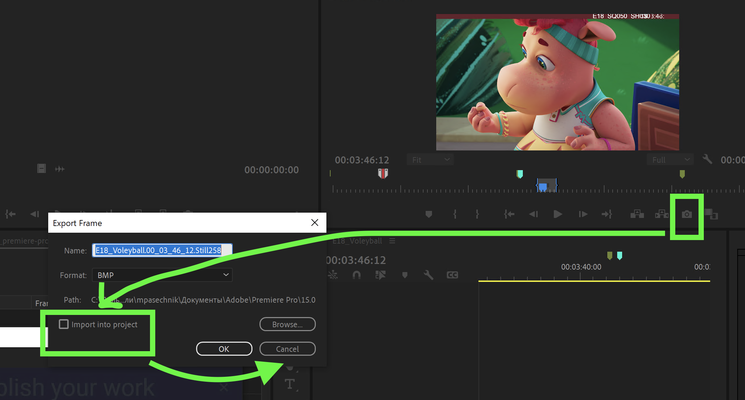Viewport: 745px width, 400px height.
Task: Click the Drag Audio Only waveform icon
Action: tap(60, 169)
